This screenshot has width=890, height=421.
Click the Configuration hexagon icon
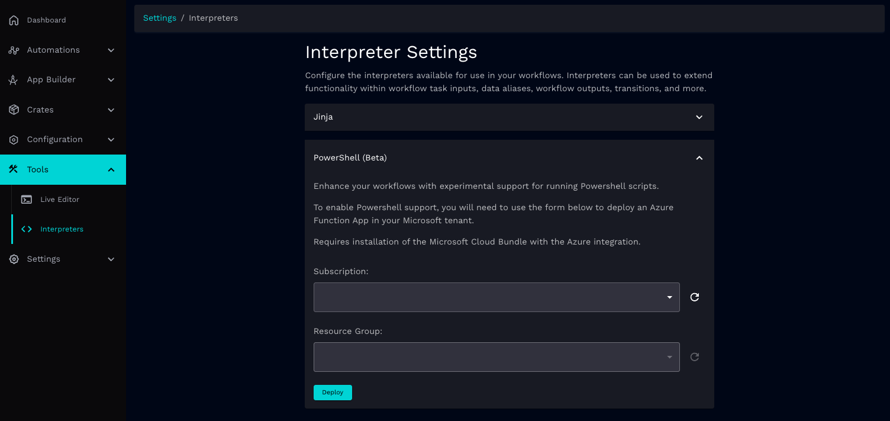tap(14, 140)
